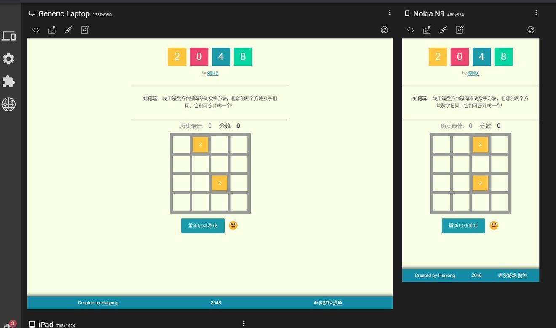This screenshot has width=556, height=328.
Task: Open three-dot menu of the iPad device
Action: pos(244,323)
